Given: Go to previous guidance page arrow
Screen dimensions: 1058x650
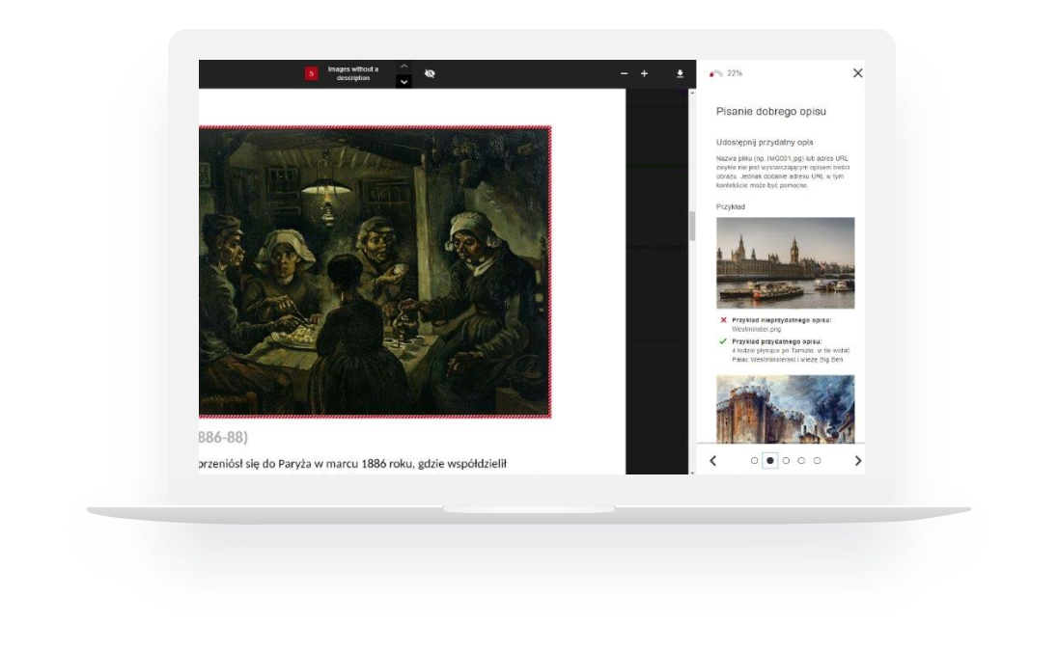Looking at the screenshot, I should click(713, 461).
